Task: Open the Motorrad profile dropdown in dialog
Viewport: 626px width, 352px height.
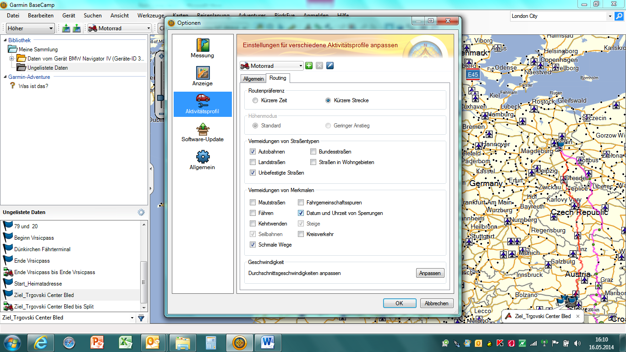Action: [271, 66]
